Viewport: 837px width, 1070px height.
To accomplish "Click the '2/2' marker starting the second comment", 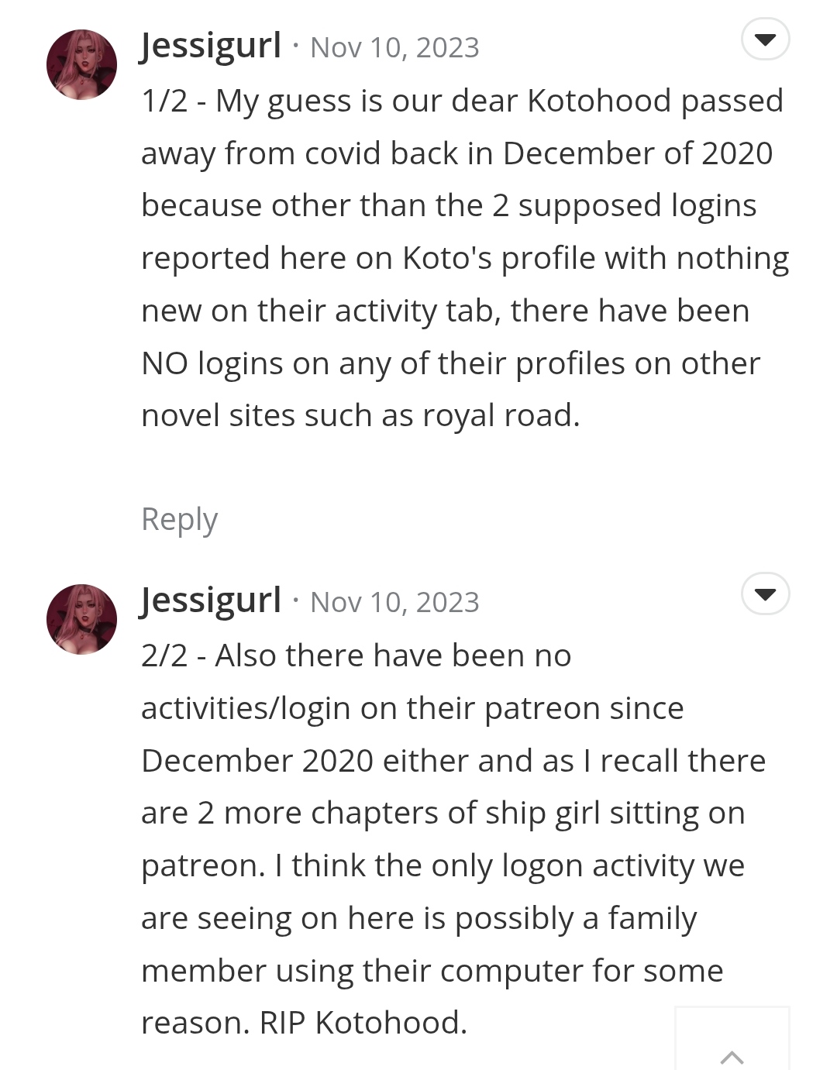I will [x=164, y=655].
